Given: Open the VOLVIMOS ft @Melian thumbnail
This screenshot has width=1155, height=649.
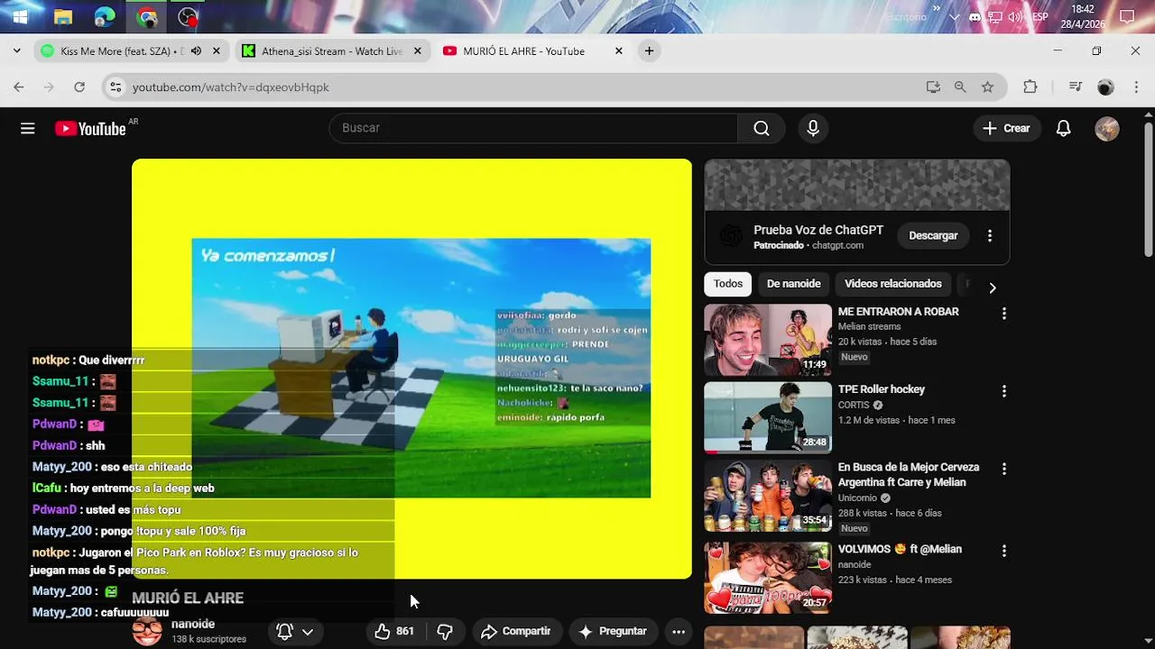Looking at the screenshot, I should (768, 577).
